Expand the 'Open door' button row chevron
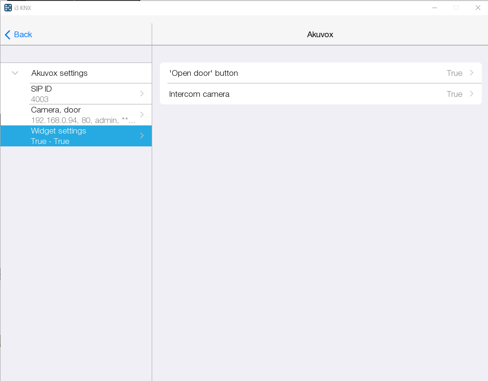Image resolution: width=488 pixels, height=381 pixels. (x=471, y=73)
